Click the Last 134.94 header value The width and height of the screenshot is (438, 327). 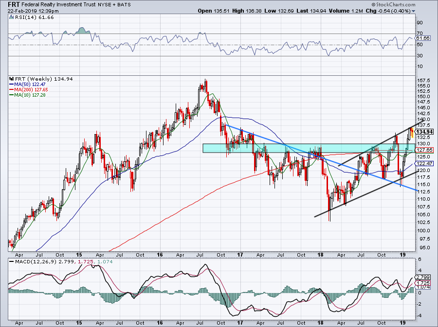311,11
